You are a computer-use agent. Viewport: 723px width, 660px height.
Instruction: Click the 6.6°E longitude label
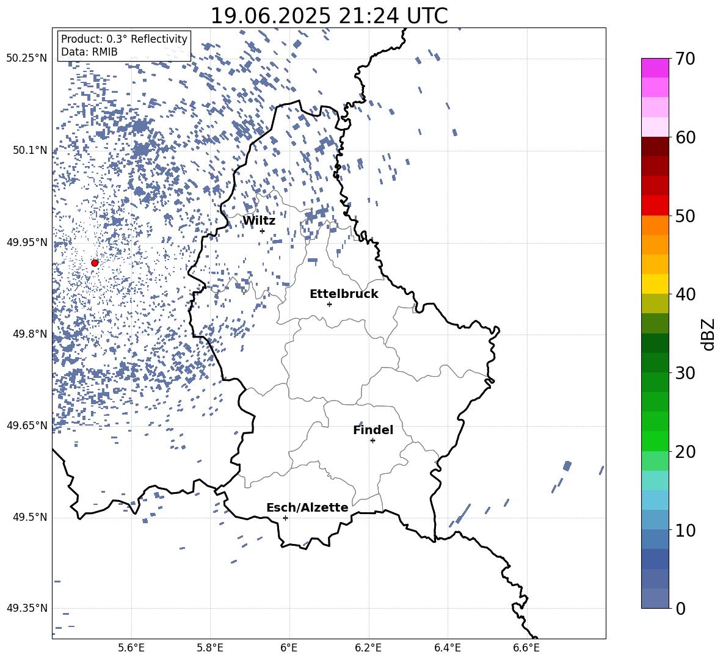(x=526, y=648)
